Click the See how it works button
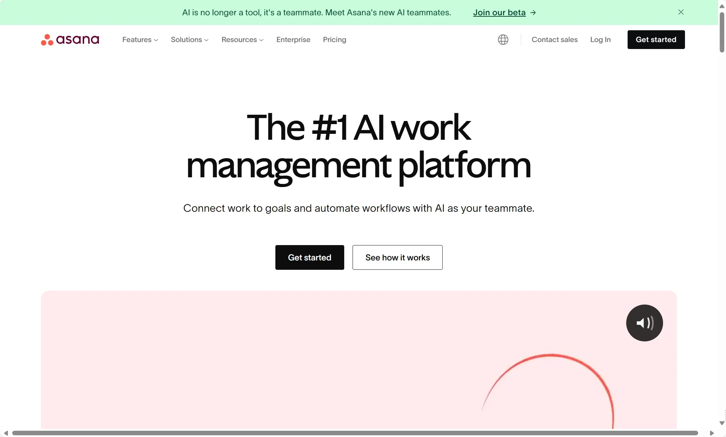Screen dimensions: 726x437 coord(397,257)
